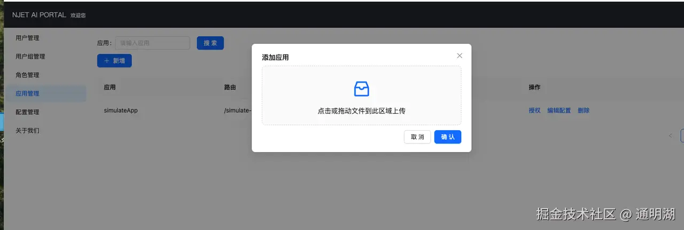Image resolution: width=684 pixels, height=230 pixels.
Task: Click 授权 link for simulateApp
Action: point(534,110)
